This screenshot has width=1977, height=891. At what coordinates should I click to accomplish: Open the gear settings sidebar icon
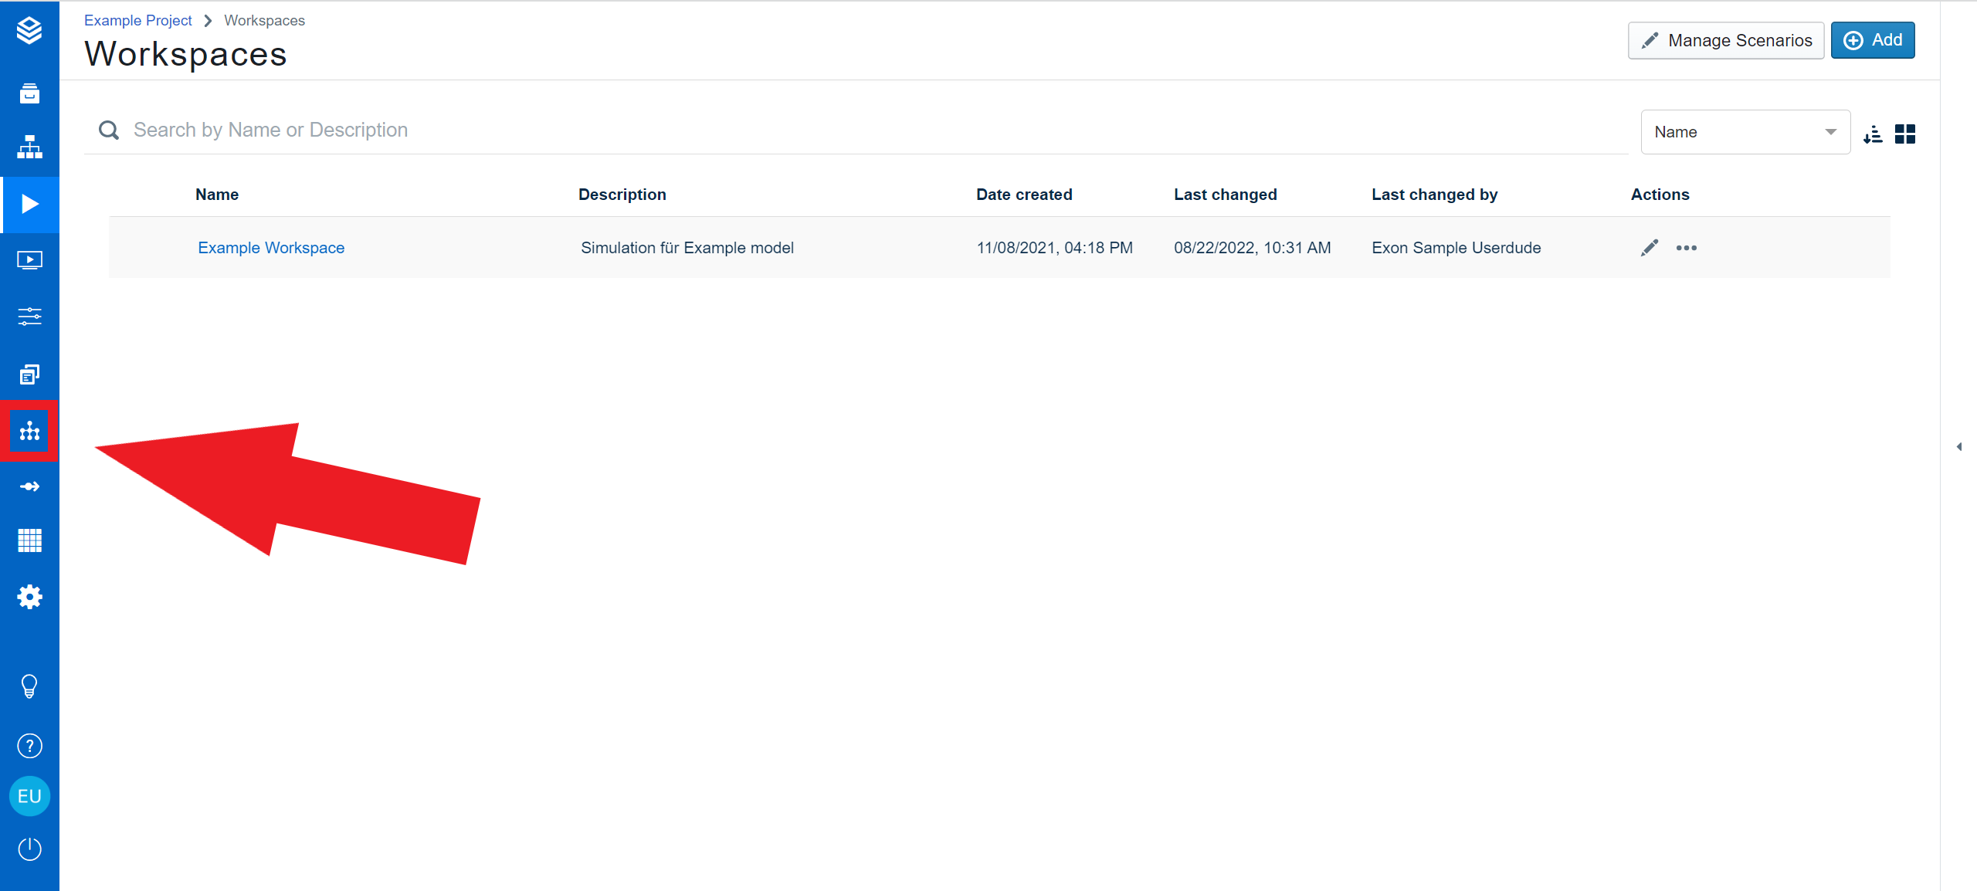[x=29, y=597]
